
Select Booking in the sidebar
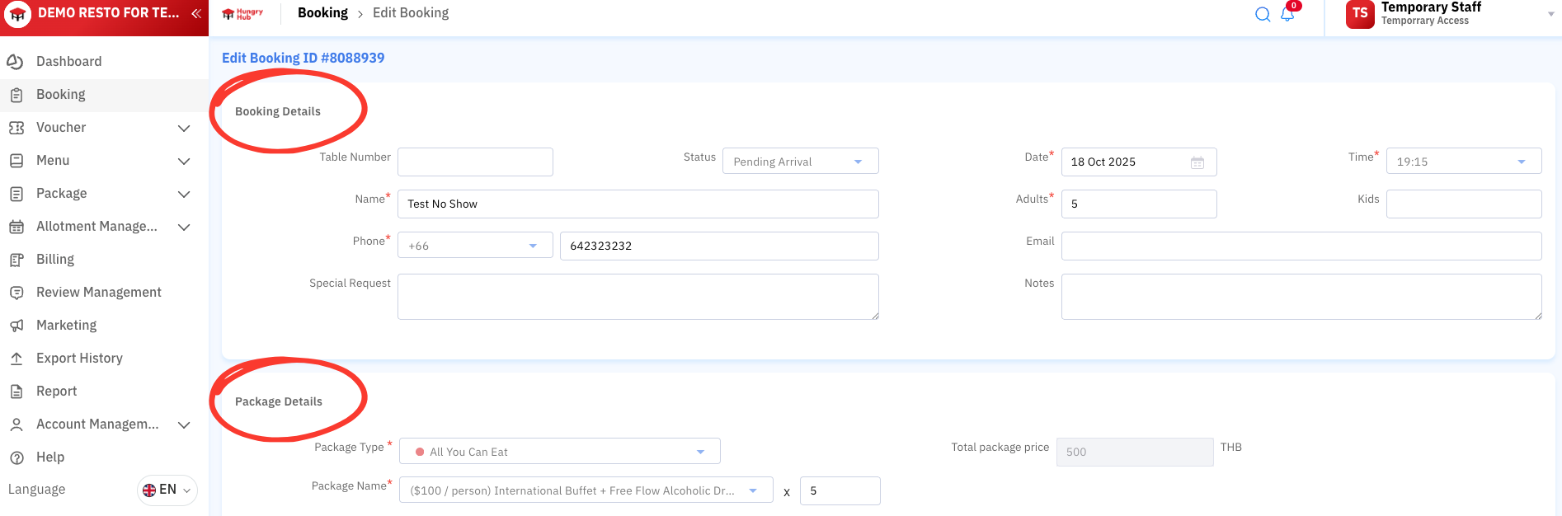coord(104,95)
